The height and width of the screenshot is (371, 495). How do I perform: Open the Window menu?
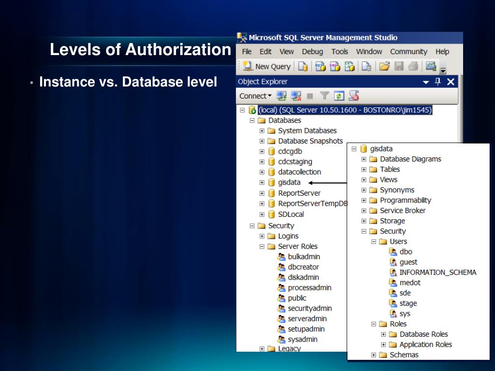[x=369, y=51]
